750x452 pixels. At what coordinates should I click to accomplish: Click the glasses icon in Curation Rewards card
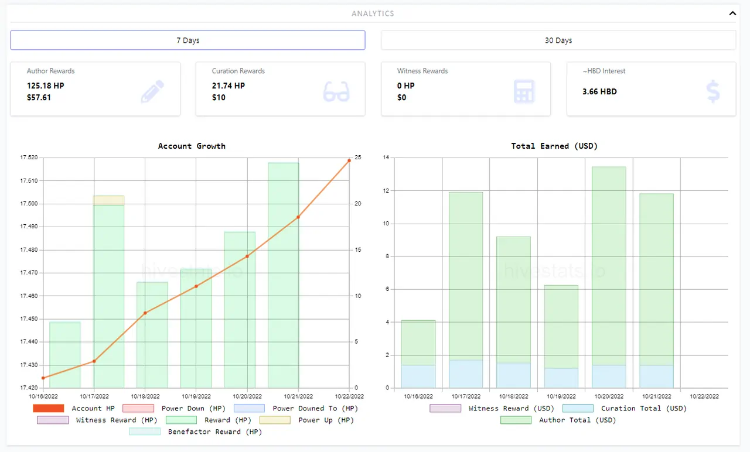[x=336, y=92]
